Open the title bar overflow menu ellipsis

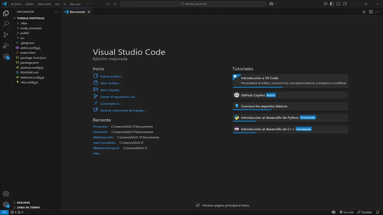click(88, 4)
